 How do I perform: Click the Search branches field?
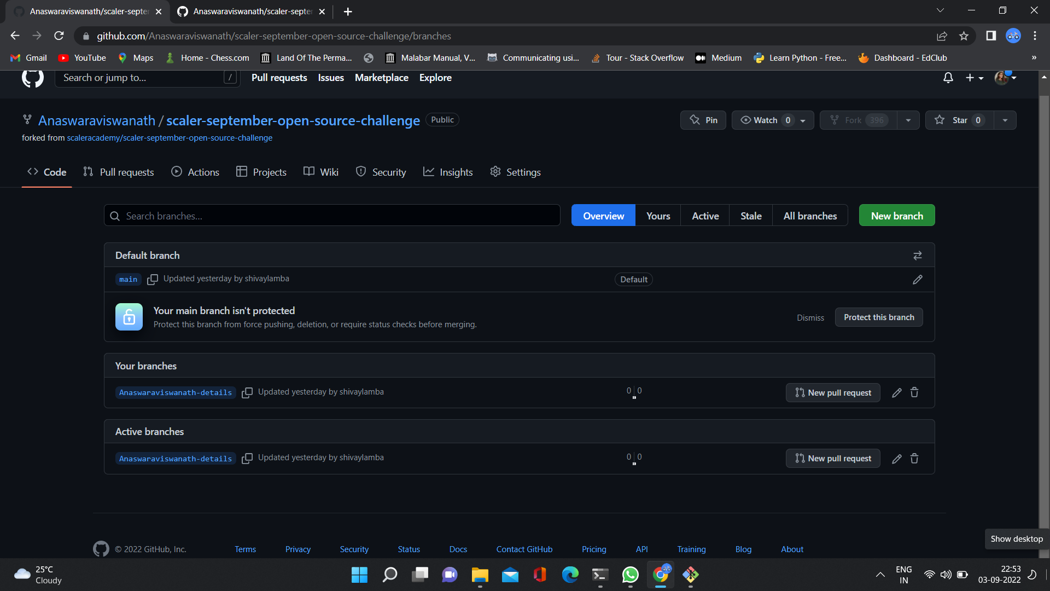pos(332,215)
